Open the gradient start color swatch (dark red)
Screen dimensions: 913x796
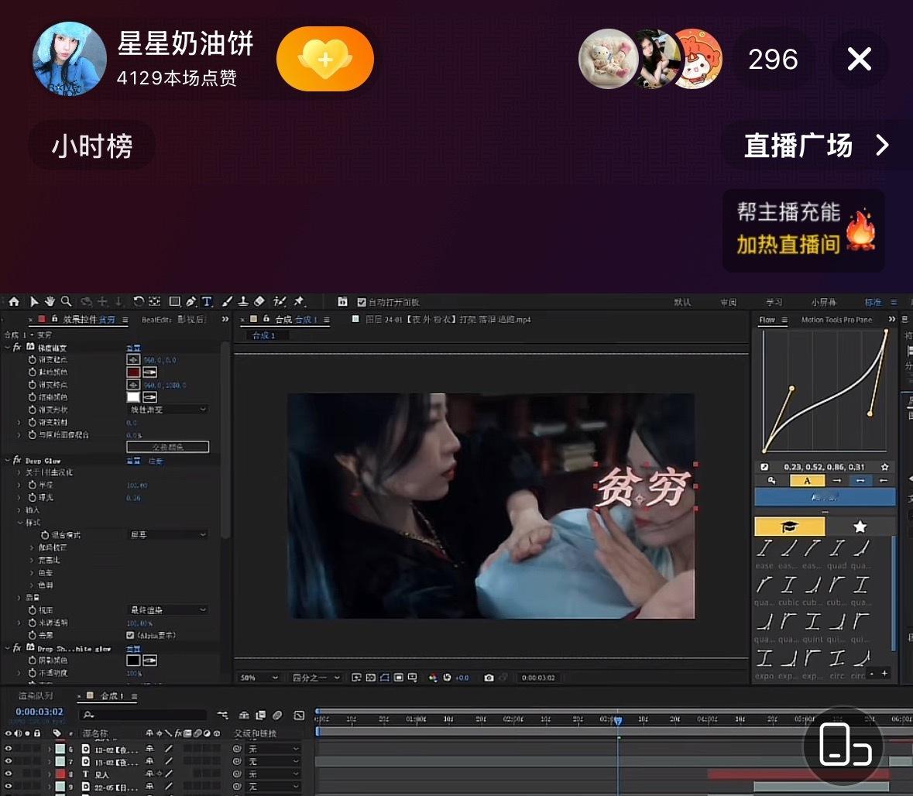pos(133,372)
